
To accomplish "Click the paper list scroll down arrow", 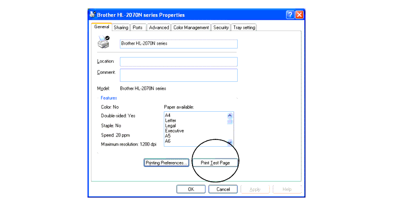I will (230, 143).
